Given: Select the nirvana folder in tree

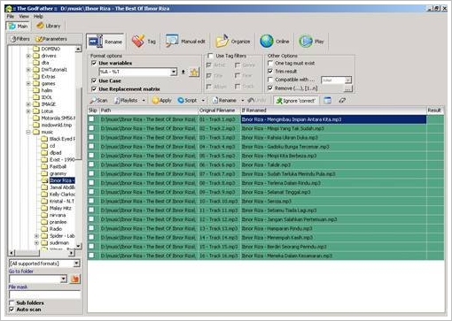Looking at the screenshot, I should click(x=58, y=215).
